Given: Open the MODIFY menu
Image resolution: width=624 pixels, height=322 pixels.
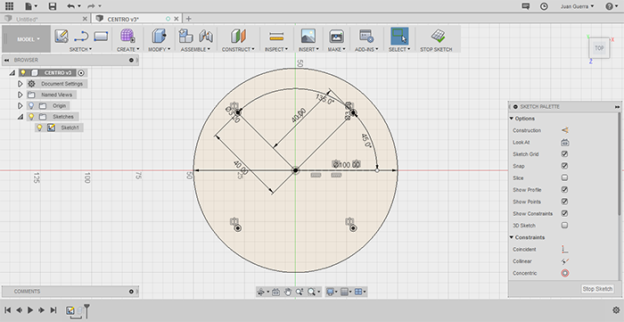Looking at the screenshot, I should [160, 49].
